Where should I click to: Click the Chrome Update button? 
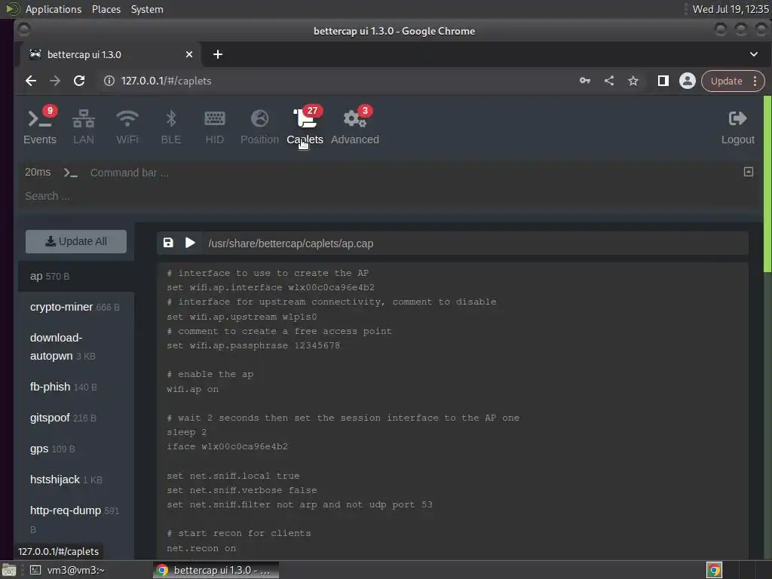[x=726, y=81]
